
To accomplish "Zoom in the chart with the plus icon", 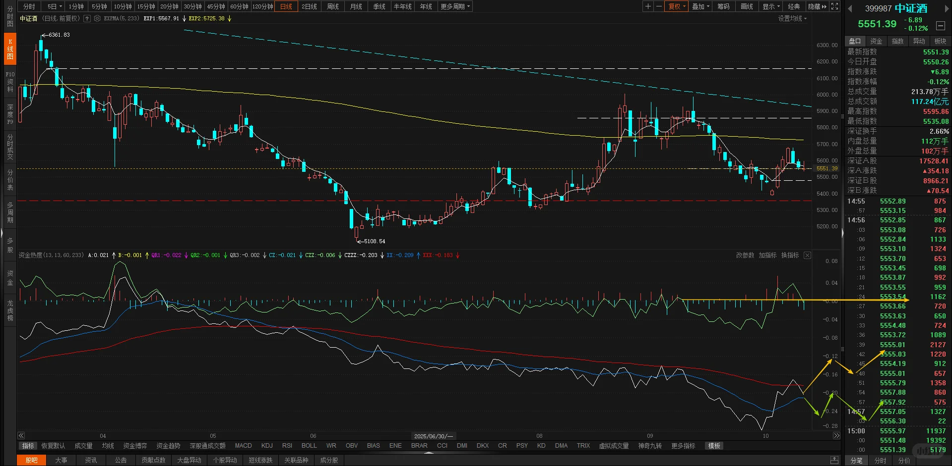I will [x=648, y=6].
